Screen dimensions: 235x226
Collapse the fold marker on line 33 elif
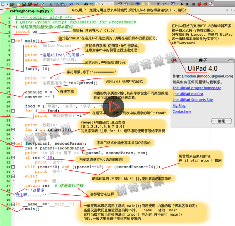click(x=13, y=167)
